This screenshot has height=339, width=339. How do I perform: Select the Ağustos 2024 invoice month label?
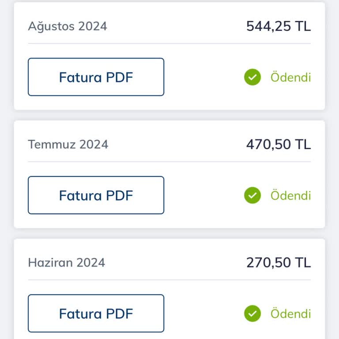68,26
